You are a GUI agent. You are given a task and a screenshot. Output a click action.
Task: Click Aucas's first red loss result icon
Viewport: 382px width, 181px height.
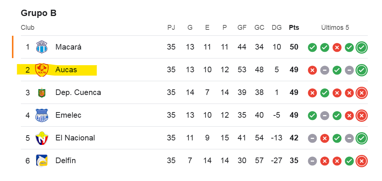click(x=312, y=70)
